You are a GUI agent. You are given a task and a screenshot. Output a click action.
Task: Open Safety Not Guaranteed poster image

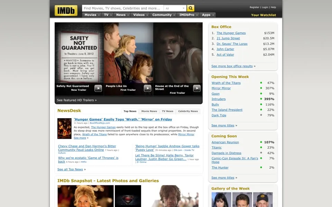coord(79,53)
